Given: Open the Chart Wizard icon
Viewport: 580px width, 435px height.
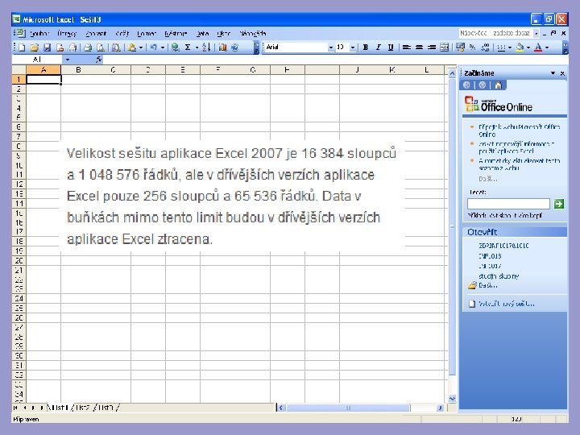Looking at the screenshot, I should (x=222, y=48).
